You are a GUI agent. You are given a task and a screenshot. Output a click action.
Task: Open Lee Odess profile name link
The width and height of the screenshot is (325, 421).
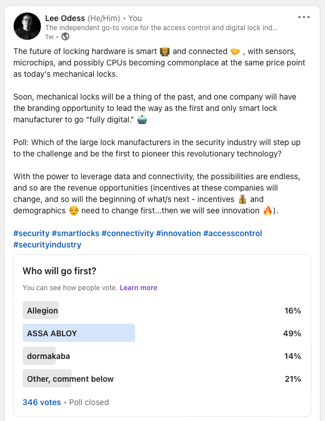[x=65, y=18]
